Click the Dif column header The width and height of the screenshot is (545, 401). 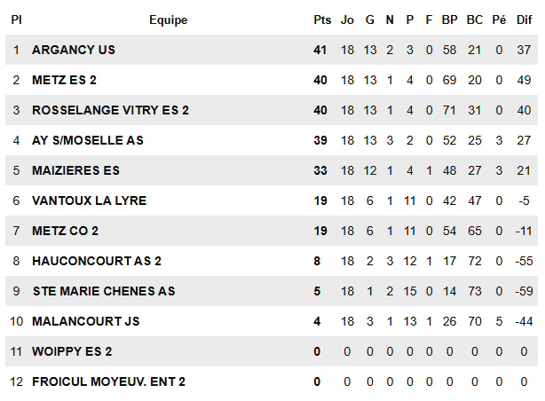pos(524,20)
